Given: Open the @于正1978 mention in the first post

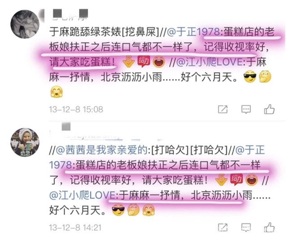Looking at the screenshot, I should pyautogui.click(x=194, y=32).
